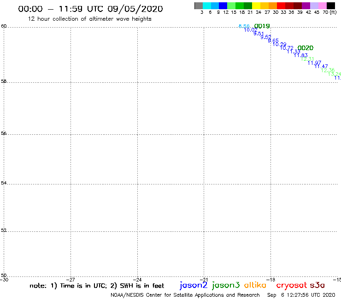Click the '33' label under the color scale
The image size is (341, 299).
tap(283, 12)
